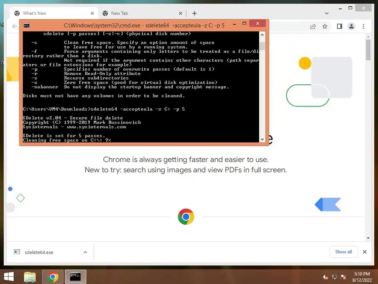Image resolution: width=378 pixels, height=284 pixels.
Task: Switch to the New Tab tab
Action: (x=142, y=13)
